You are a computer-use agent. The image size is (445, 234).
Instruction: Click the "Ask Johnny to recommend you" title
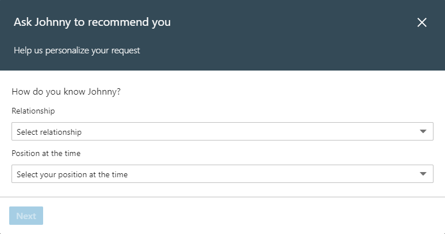pyautogui.click(x=92, y=22)
